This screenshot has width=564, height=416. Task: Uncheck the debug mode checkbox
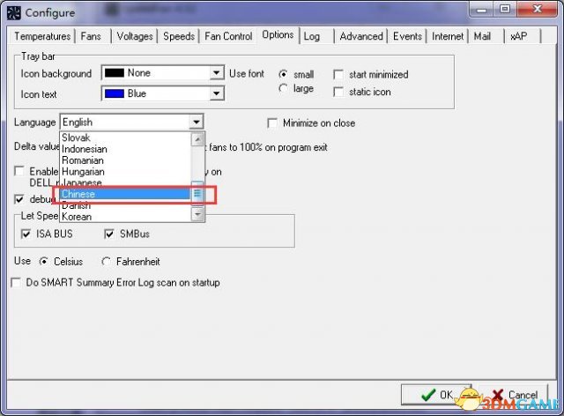pos(19,199)
